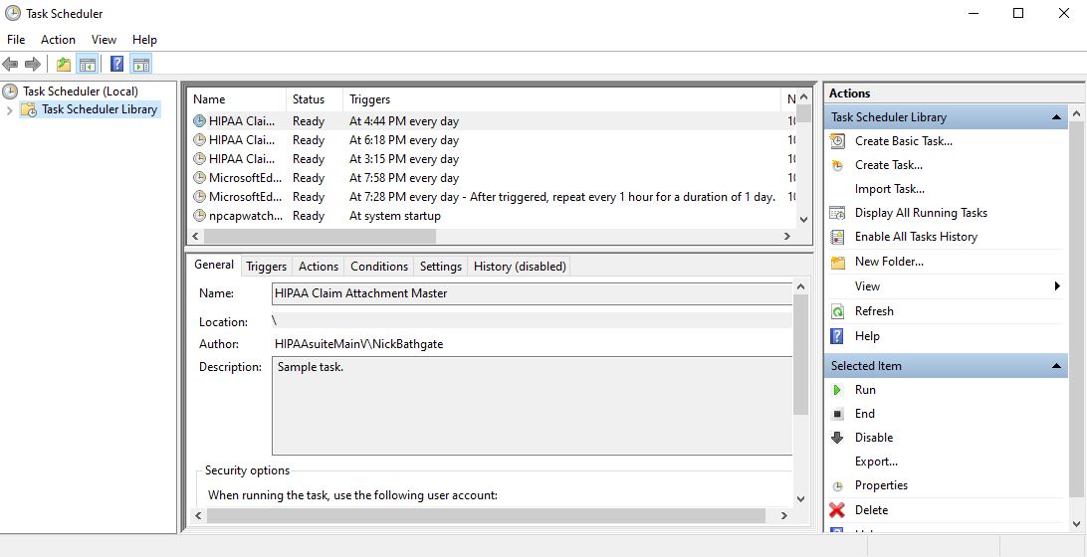Sort tasks by the Name column header
Image resolution: width=1087 pixels, height=557 pixels.
[x=238, y=99]
